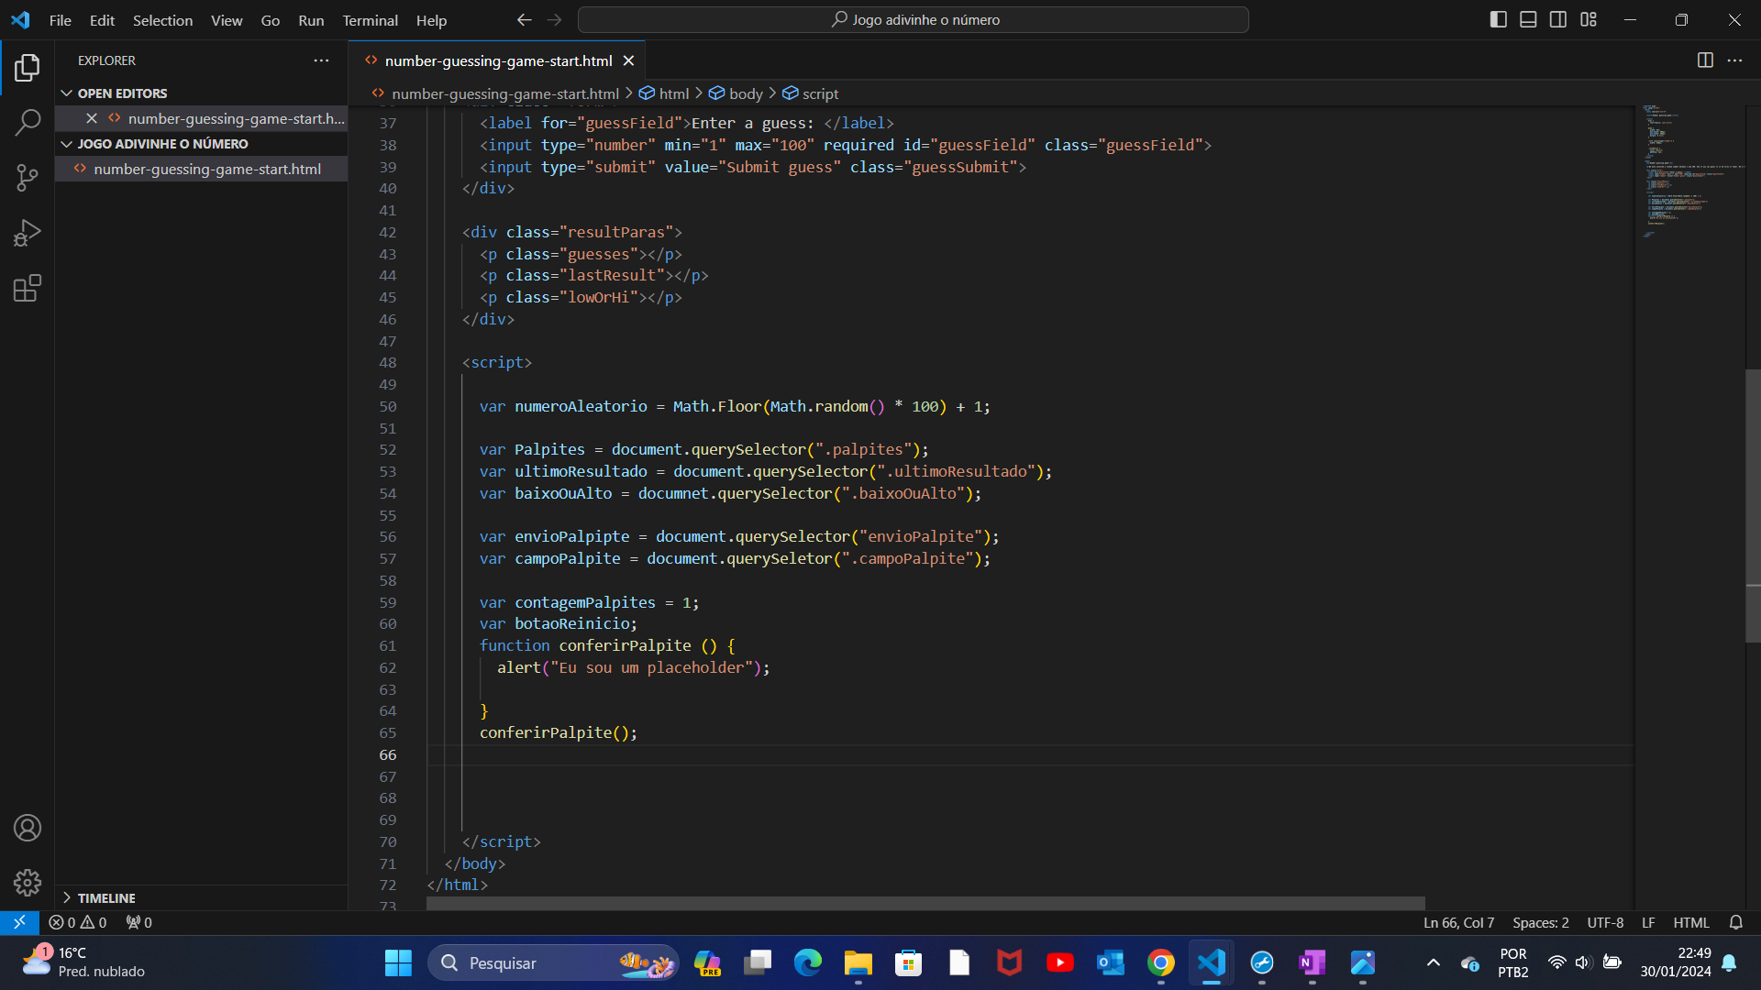
Task: Close the file in Open Editors list
Action: [x=92, y=118]
